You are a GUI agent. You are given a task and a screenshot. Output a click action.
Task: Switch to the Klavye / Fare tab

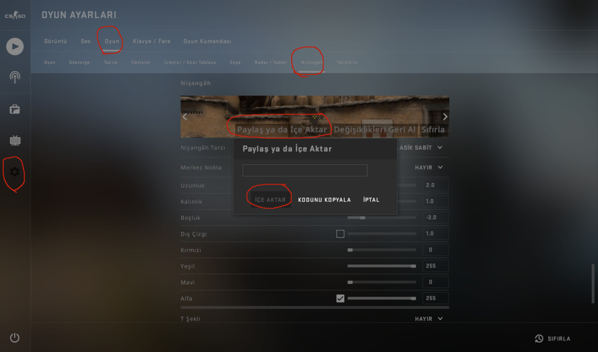(x=152, y=41)
